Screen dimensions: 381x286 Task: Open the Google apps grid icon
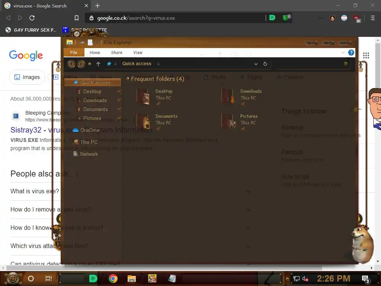[x=366, y=55]
